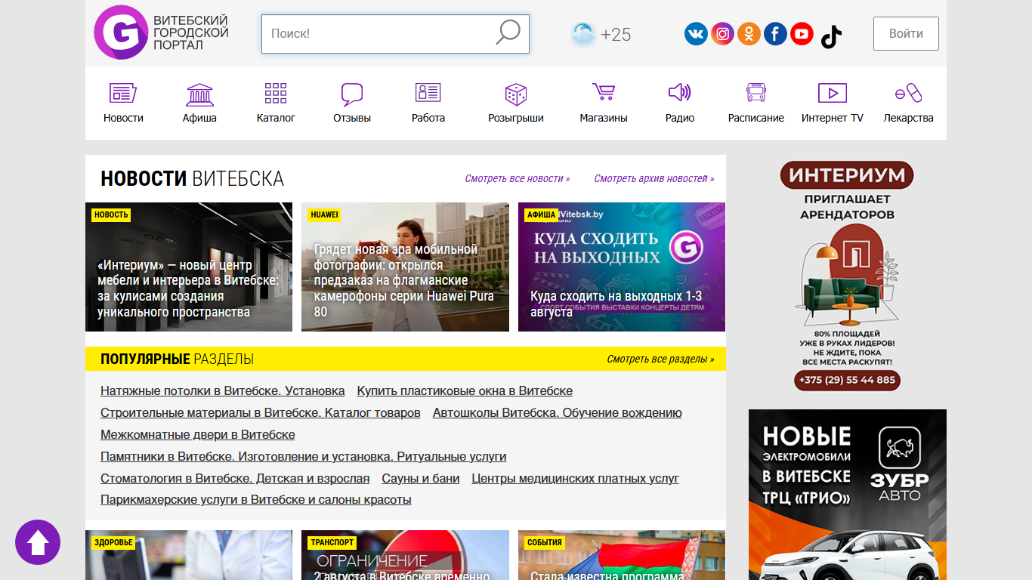Image resolution: width=1032 pixels, height=580 pixels.
Task: Open the VK social page icon
Action: click(x=696, y=34)
